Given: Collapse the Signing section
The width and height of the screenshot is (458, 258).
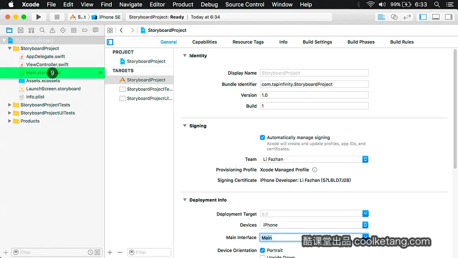Looking at the screenshot, I should tap(185, 126).
